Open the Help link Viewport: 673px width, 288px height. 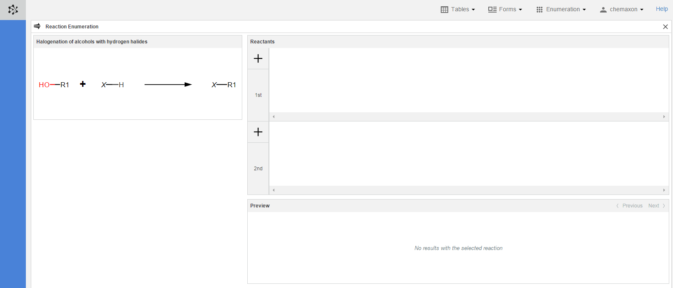click(x=661, y=9)
